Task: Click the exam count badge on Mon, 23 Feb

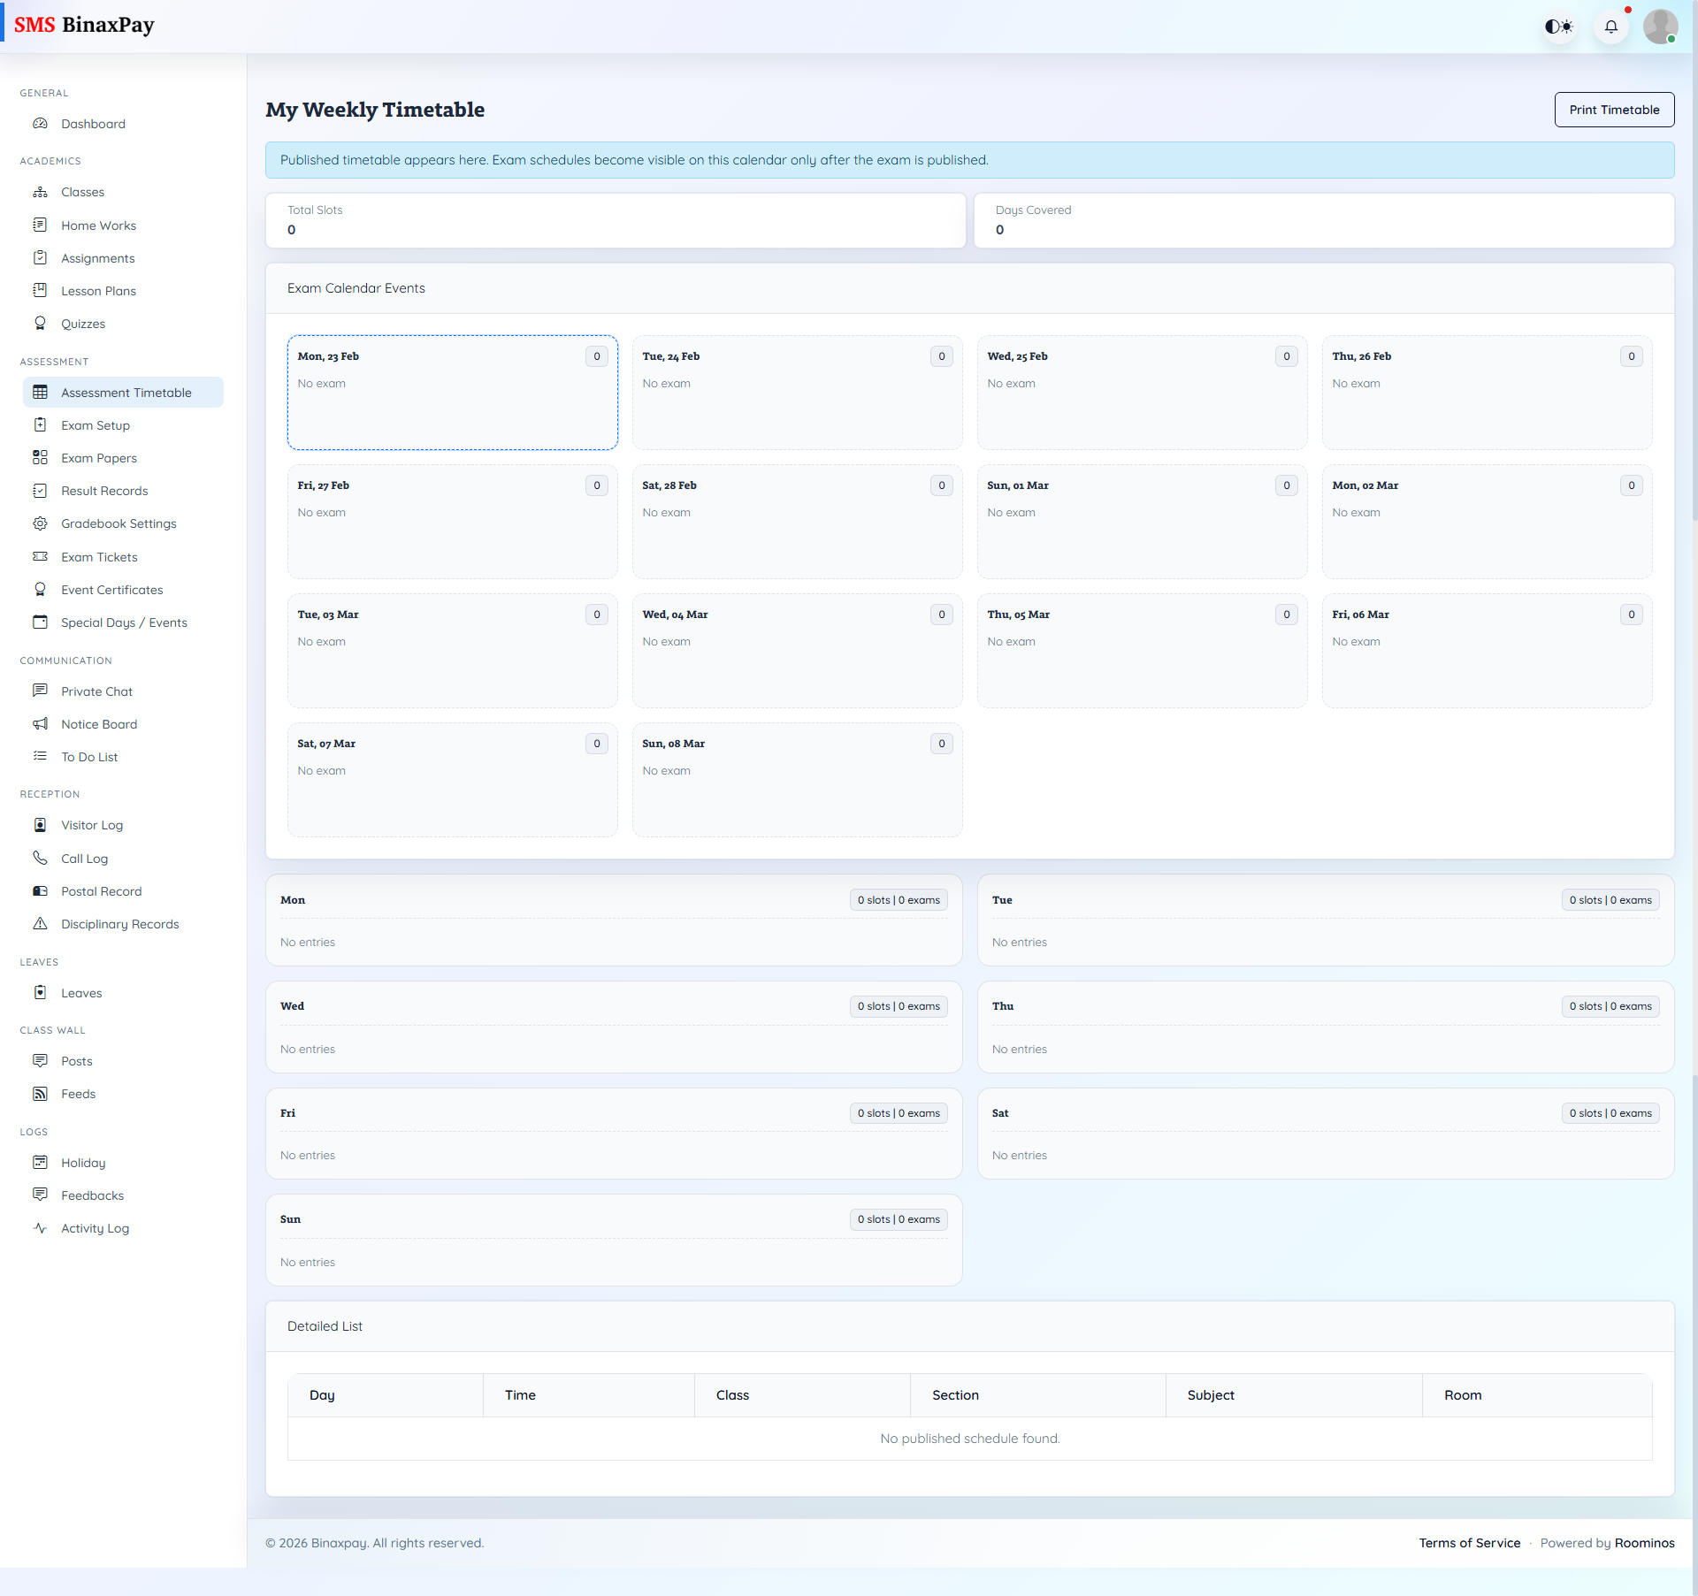Action: coord(596,356)
